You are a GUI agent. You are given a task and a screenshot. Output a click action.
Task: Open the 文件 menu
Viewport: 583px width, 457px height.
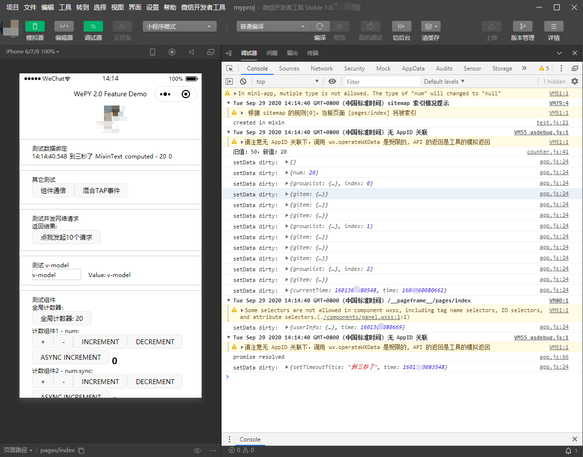coord(30,7)
